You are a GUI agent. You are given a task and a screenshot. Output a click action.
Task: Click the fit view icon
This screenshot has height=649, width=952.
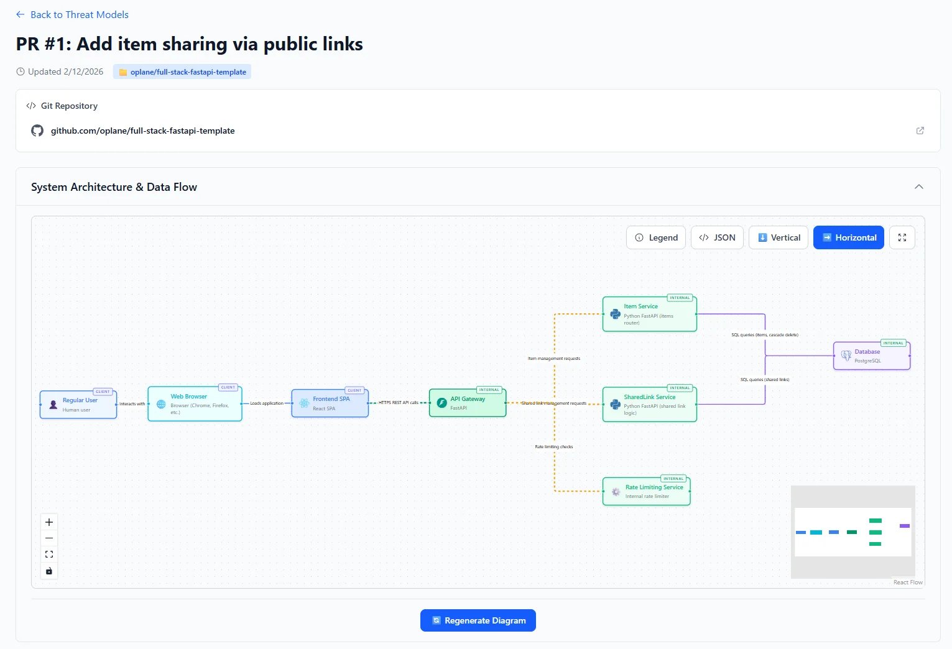[49, 555]
